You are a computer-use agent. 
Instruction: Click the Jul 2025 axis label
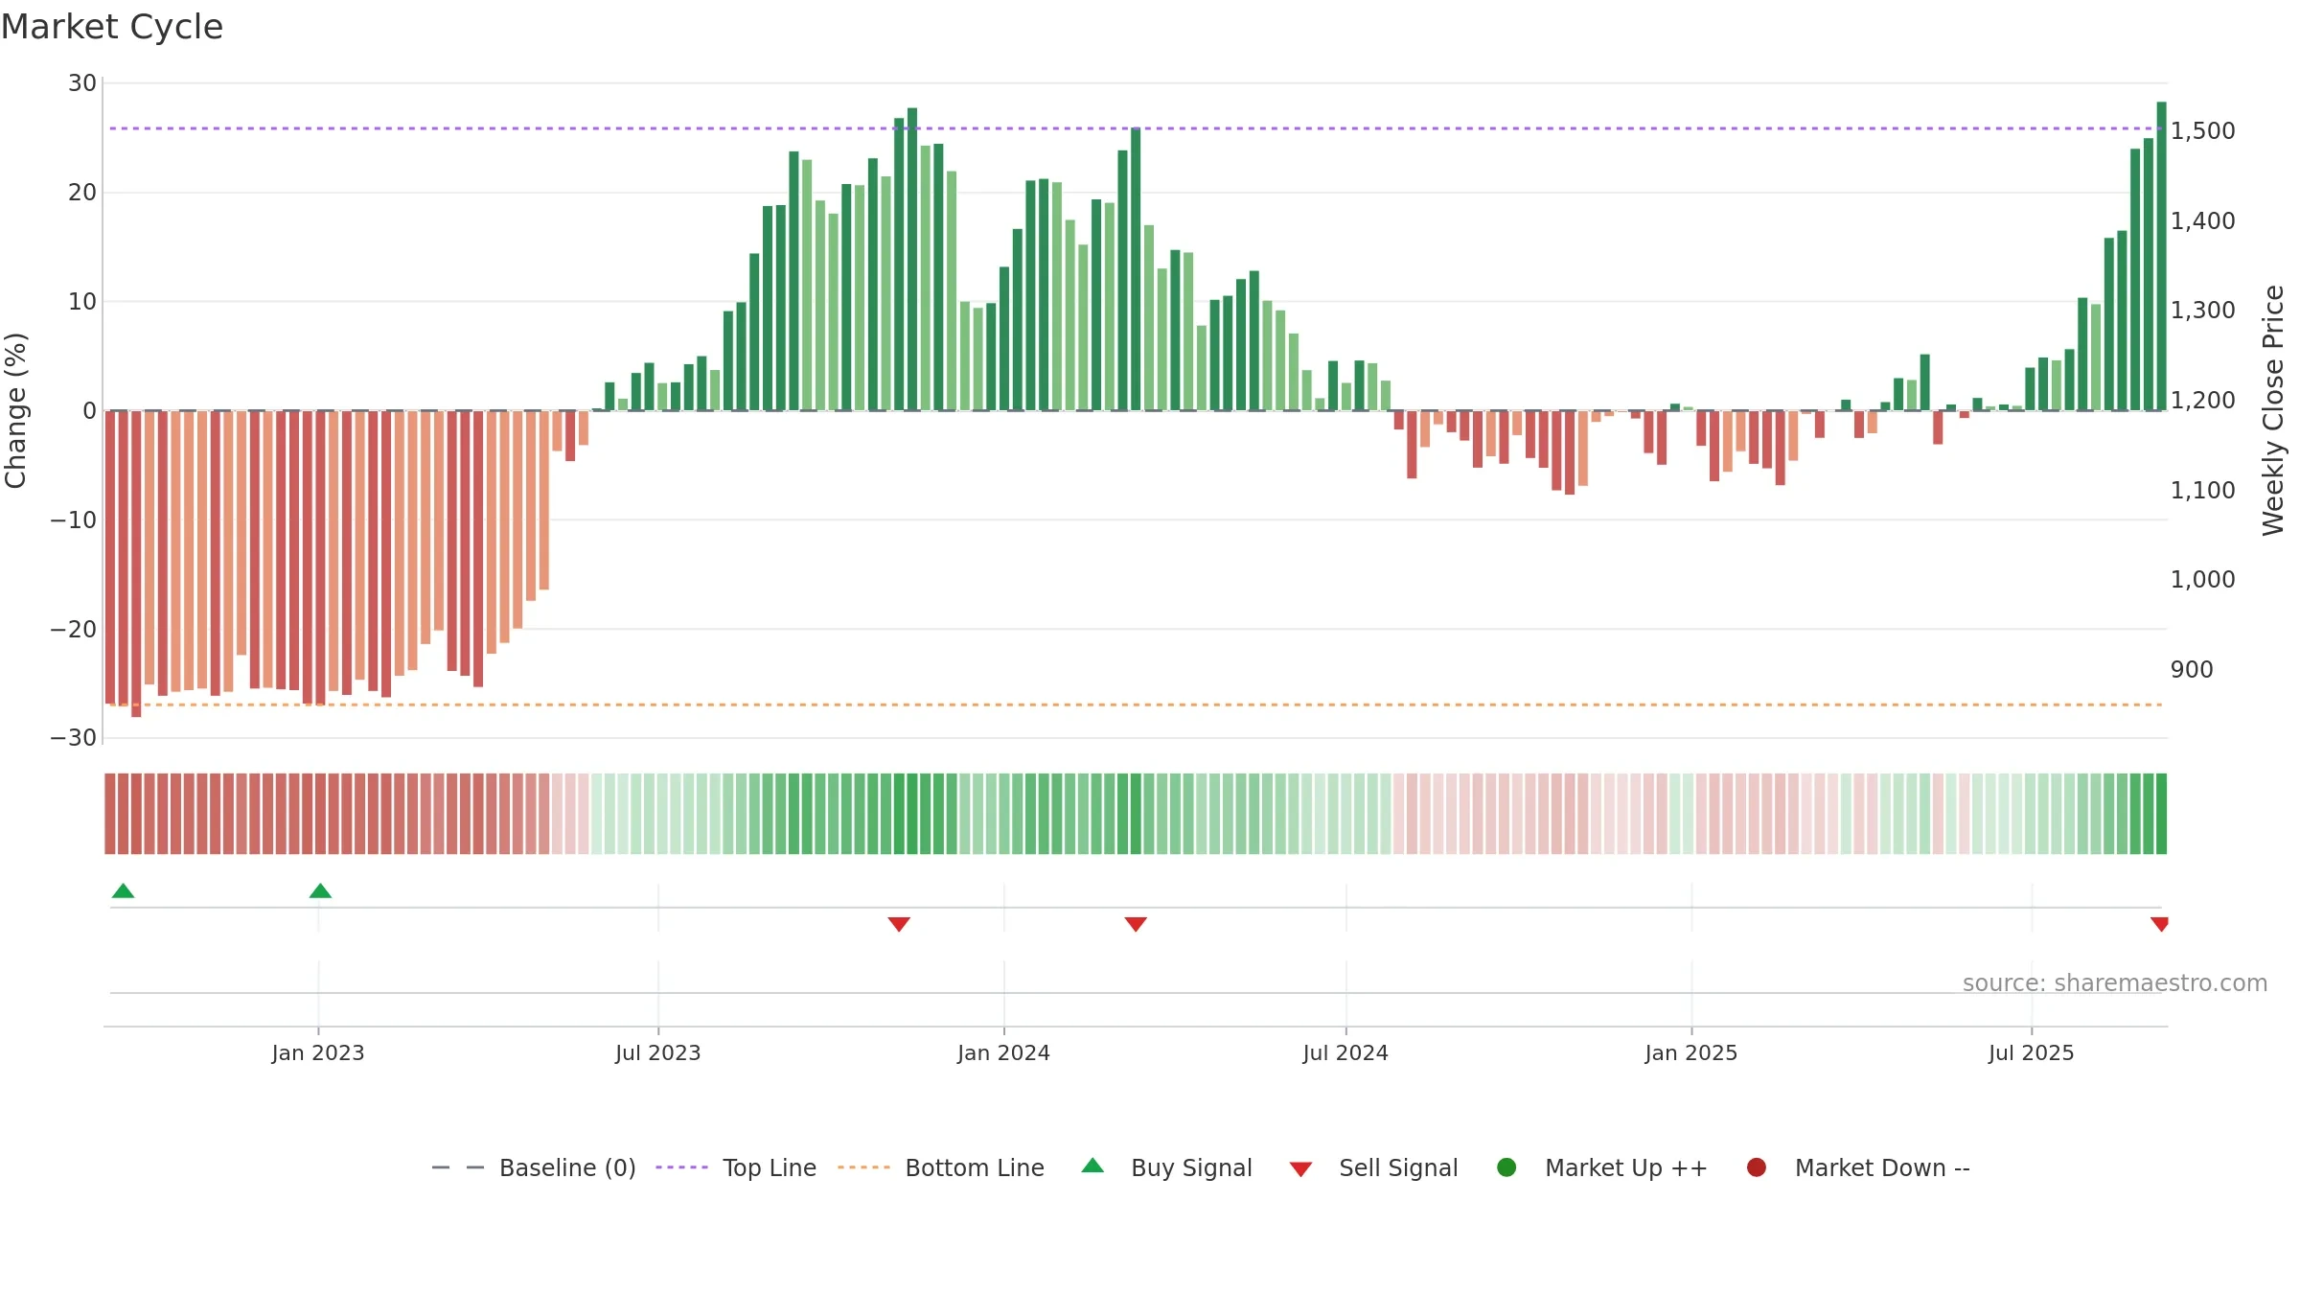tap(2032, 1053)
